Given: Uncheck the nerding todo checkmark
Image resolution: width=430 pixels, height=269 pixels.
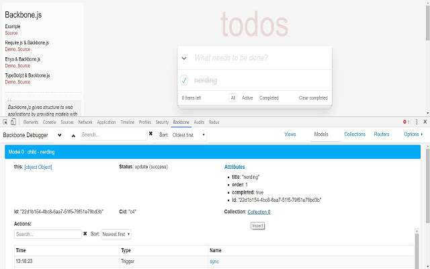Looking at the screenshot, I should (x=184, y=80).
